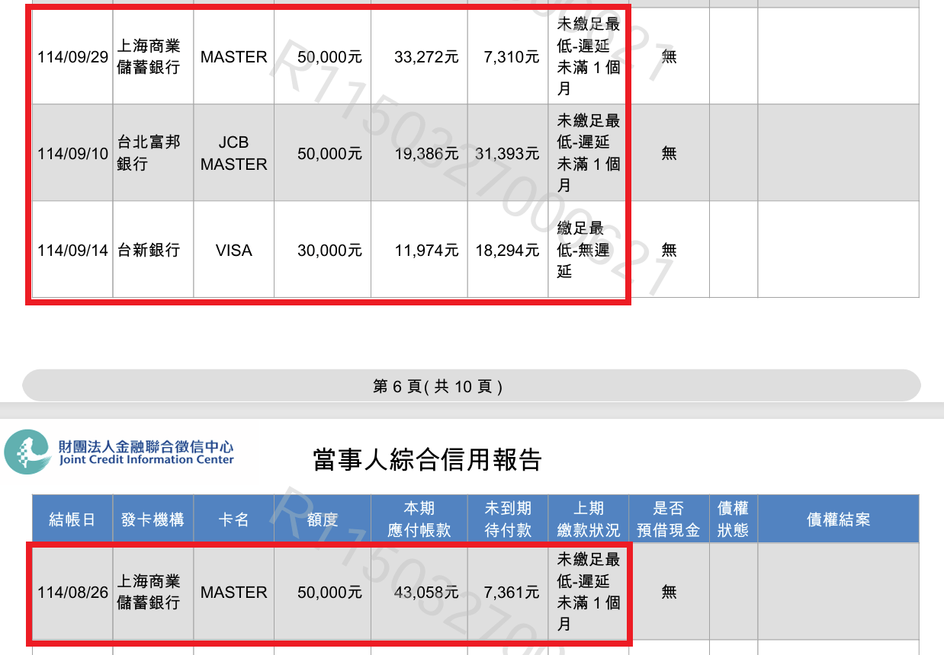Click the 結帳日 column header
944x655 pixels.
(72, 519)
